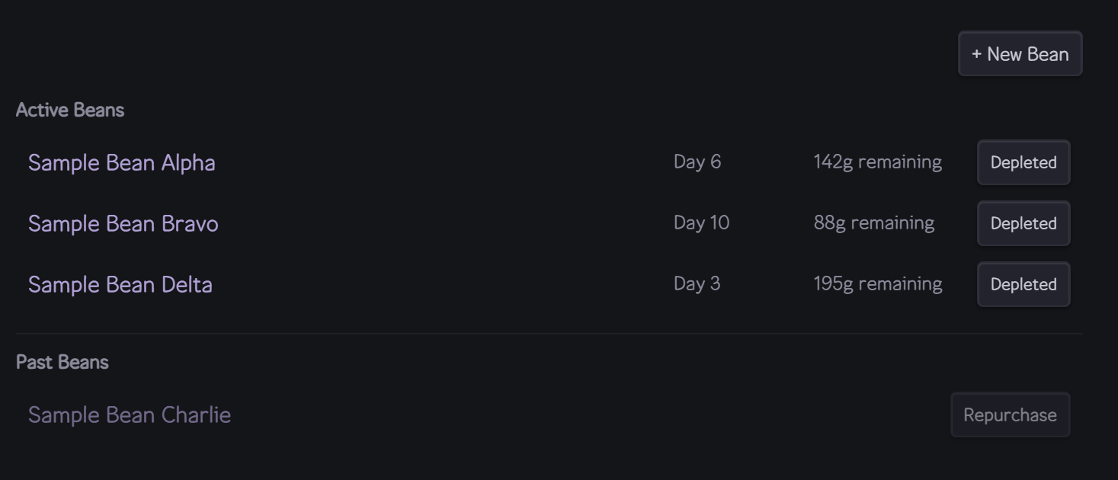The width and height of the screenshot is (1118, 480).
Task: Click the plus sign on New Bean
Action: [976, 54]
